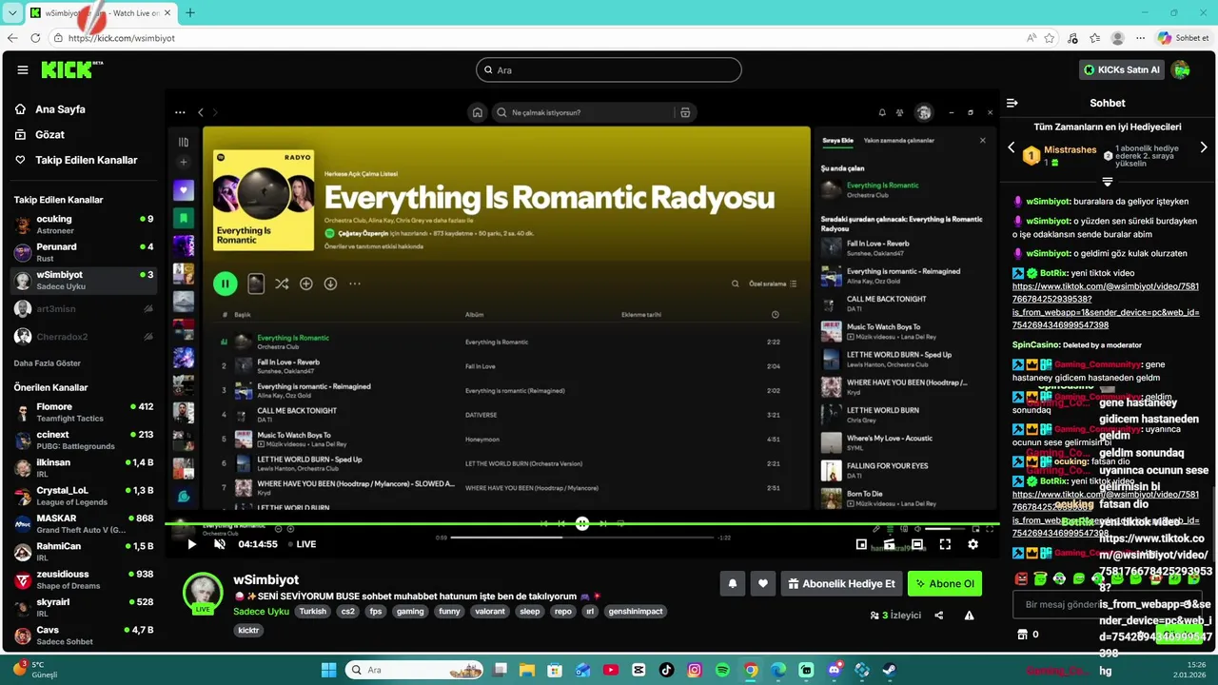Toggle shuffle in the Spotify playlist header
Viewport: 1218px width, 685px height.
[282, 284]
